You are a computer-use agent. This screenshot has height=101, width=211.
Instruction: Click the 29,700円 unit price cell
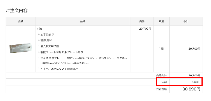(x=145, y=29)
